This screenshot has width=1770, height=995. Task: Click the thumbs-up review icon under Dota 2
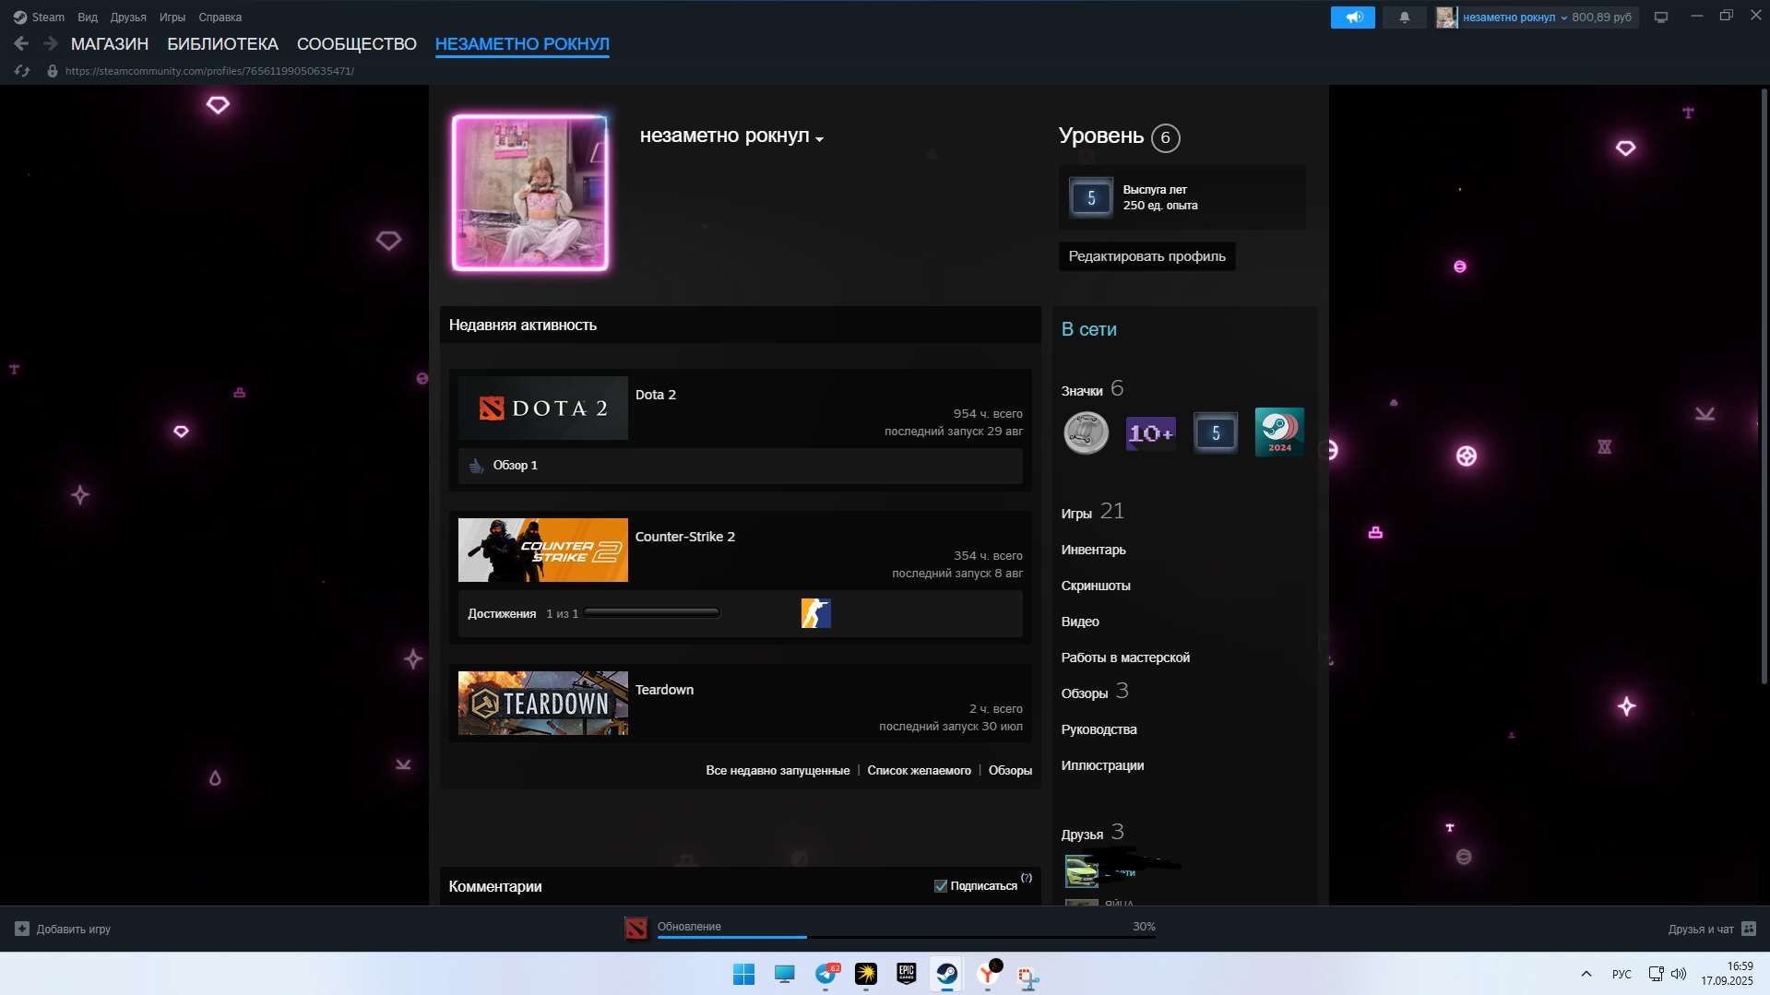(476, 466)
